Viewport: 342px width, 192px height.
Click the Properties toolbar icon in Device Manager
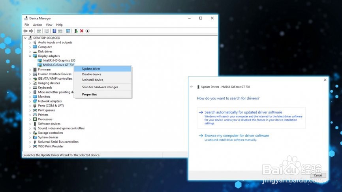(47, 31)
